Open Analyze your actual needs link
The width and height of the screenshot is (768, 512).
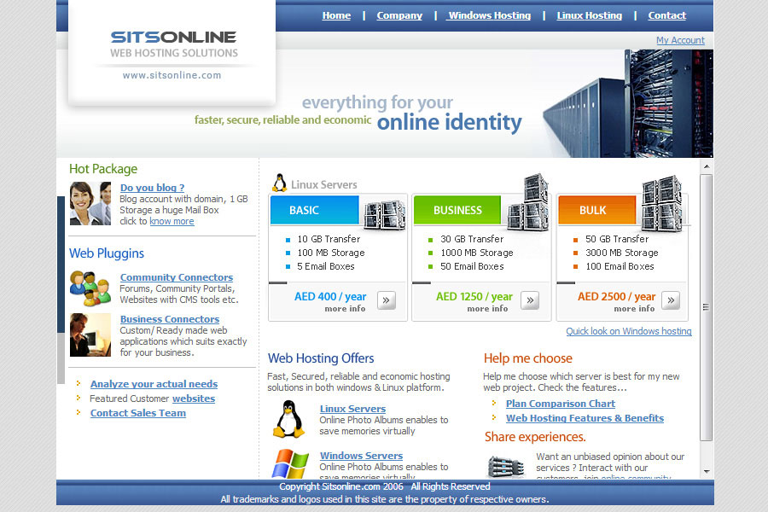154,384
